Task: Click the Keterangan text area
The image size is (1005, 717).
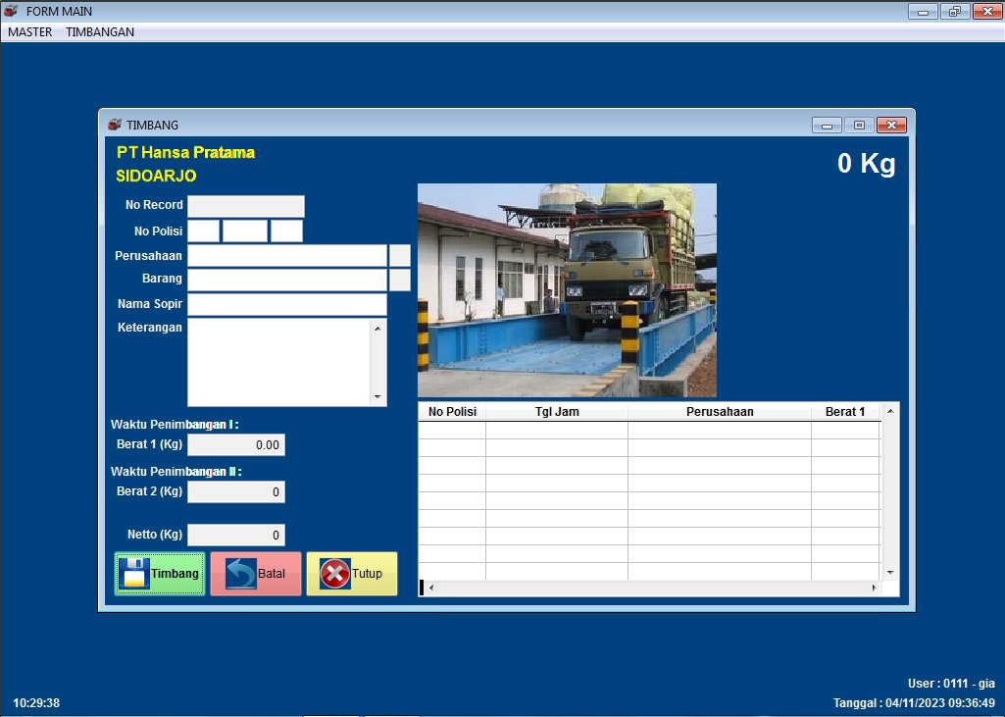Action: (278, 361)
